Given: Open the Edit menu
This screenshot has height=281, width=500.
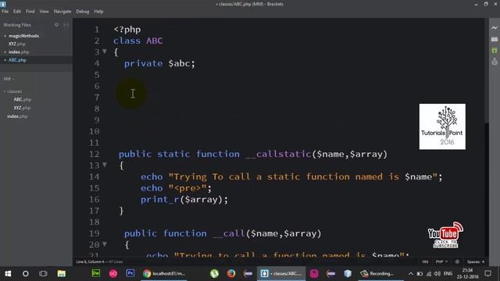Looking at the screenshot, I should 17,12.
